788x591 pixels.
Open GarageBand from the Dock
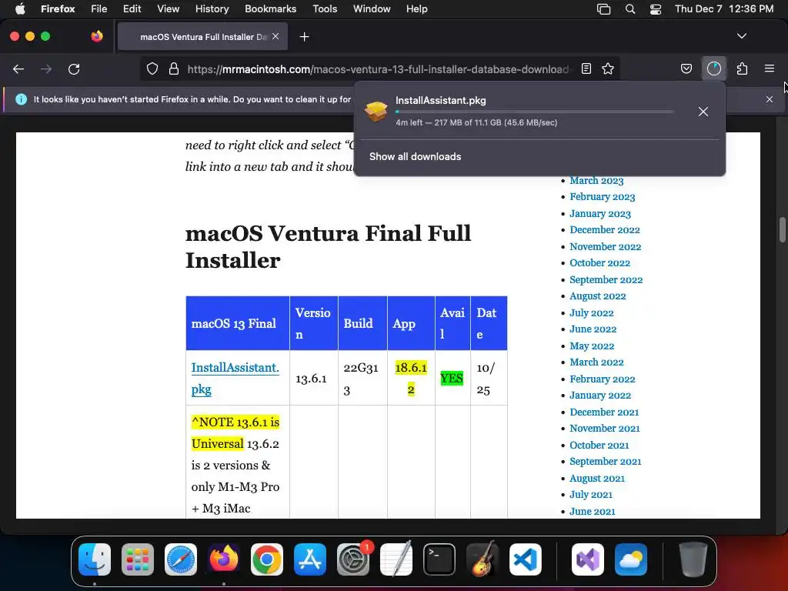point(482,559)
